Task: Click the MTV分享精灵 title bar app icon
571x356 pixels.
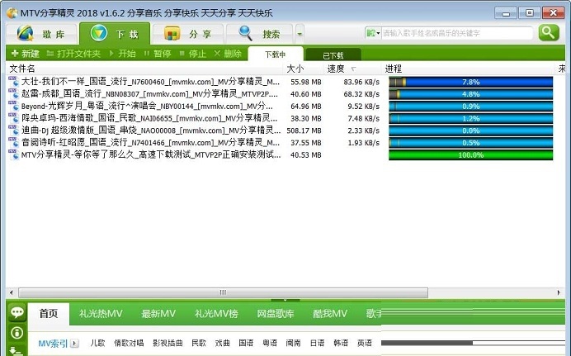Action: (12, 13)
